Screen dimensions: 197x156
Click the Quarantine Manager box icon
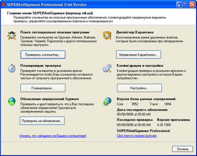point(107,35)
